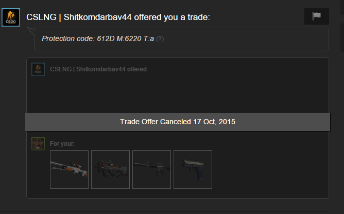
Task: Select the P2000 pistol item
Action: tap(193, 169)
